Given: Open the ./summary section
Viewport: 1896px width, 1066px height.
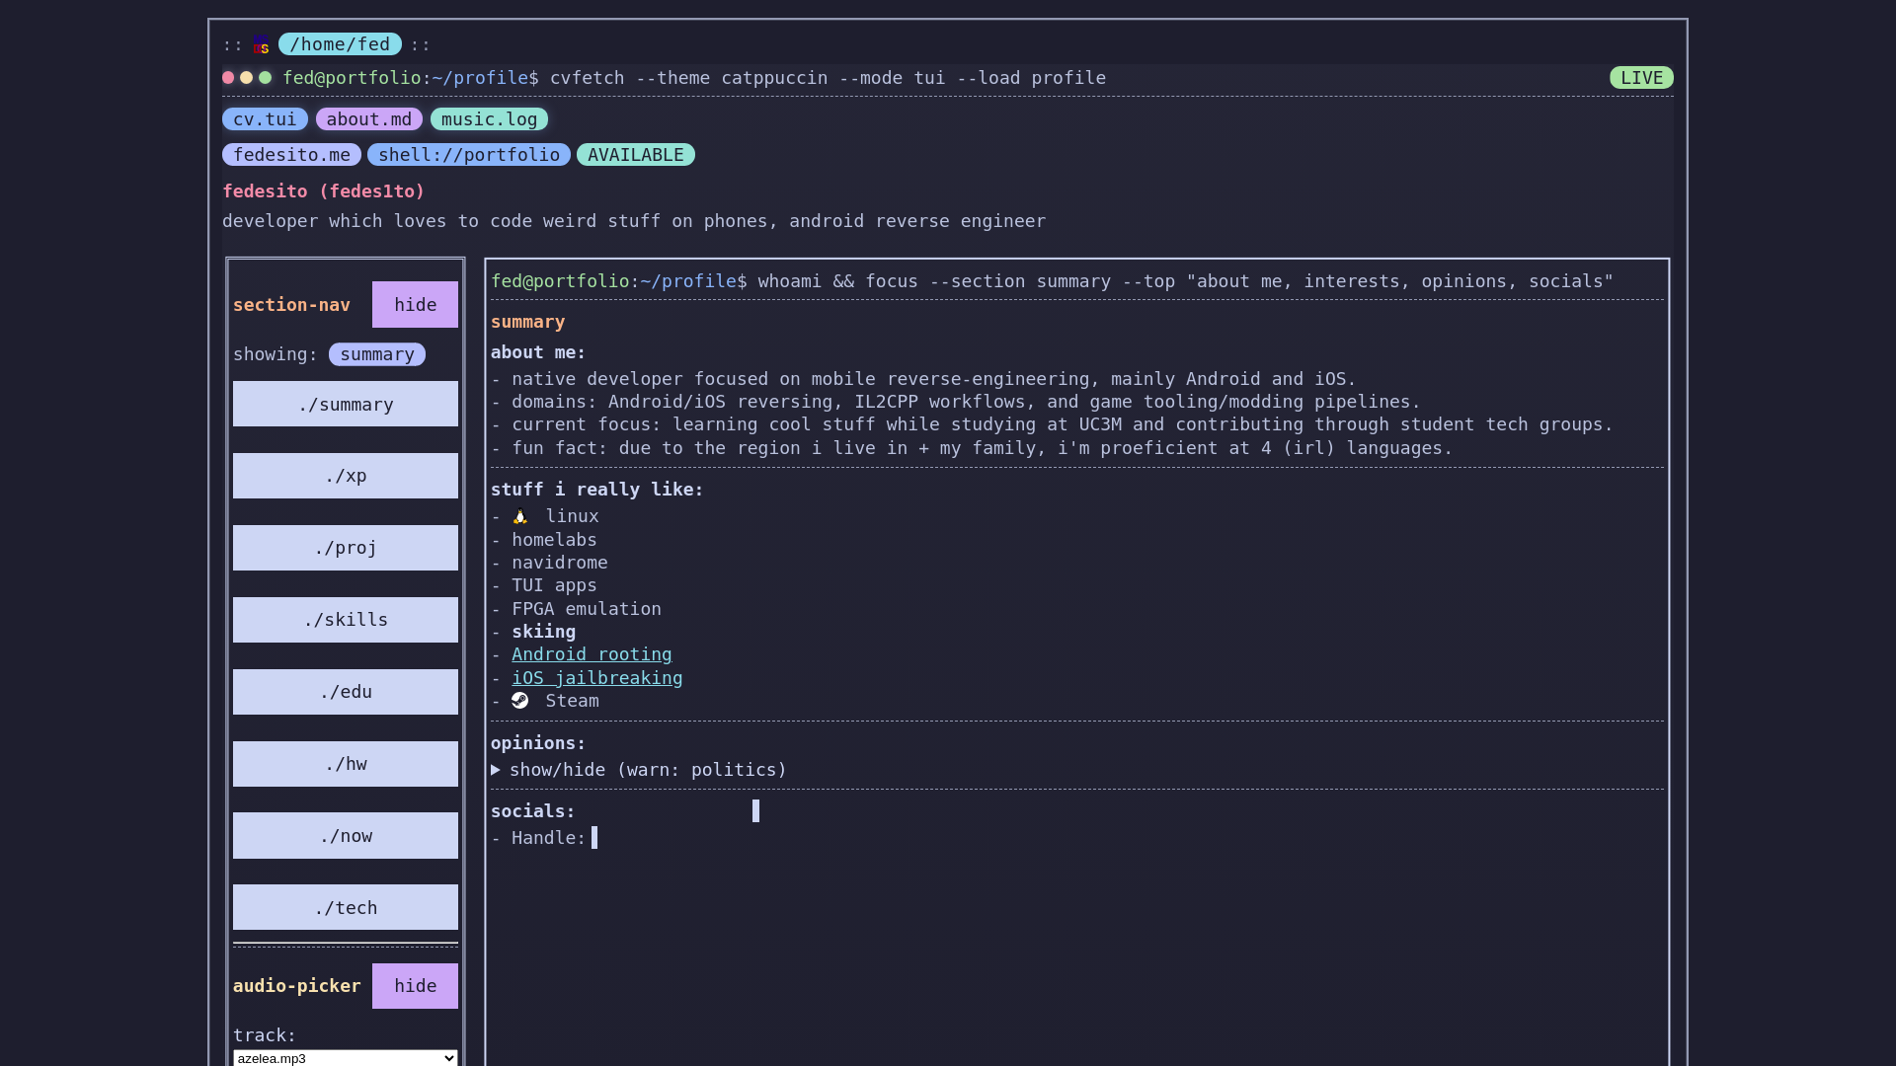Looking at the screenshot, I should [x=346, y=405].
